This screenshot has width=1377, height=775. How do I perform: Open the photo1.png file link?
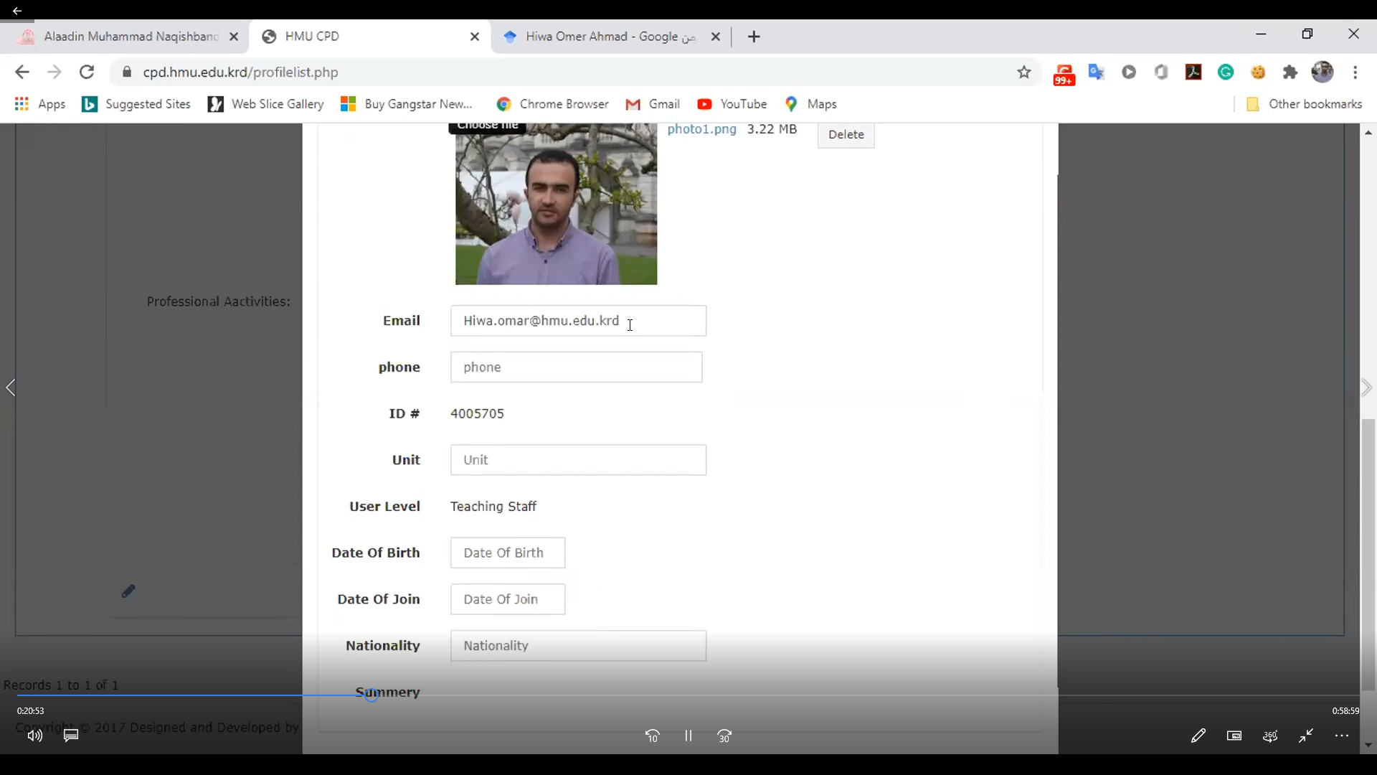(x=701, y=129)
